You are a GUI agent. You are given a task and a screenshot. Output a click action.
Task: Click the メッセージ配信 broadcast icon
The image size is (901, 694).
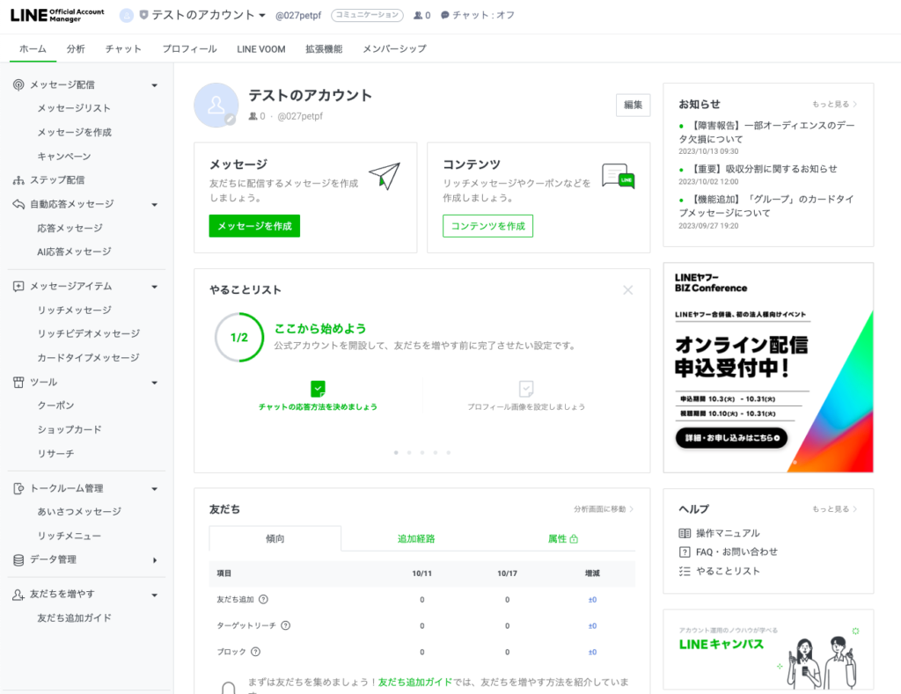(18, 85)
